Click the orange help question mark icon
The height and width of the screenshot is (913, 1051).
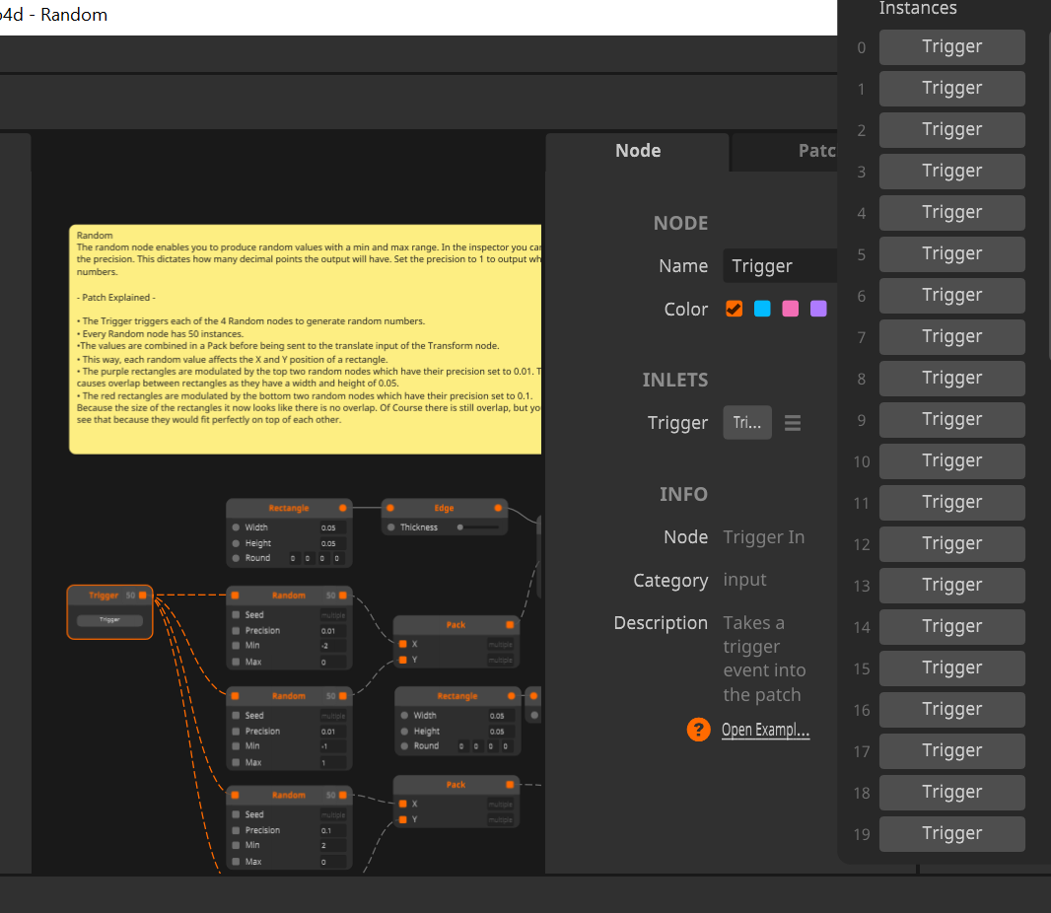[699, 730]
